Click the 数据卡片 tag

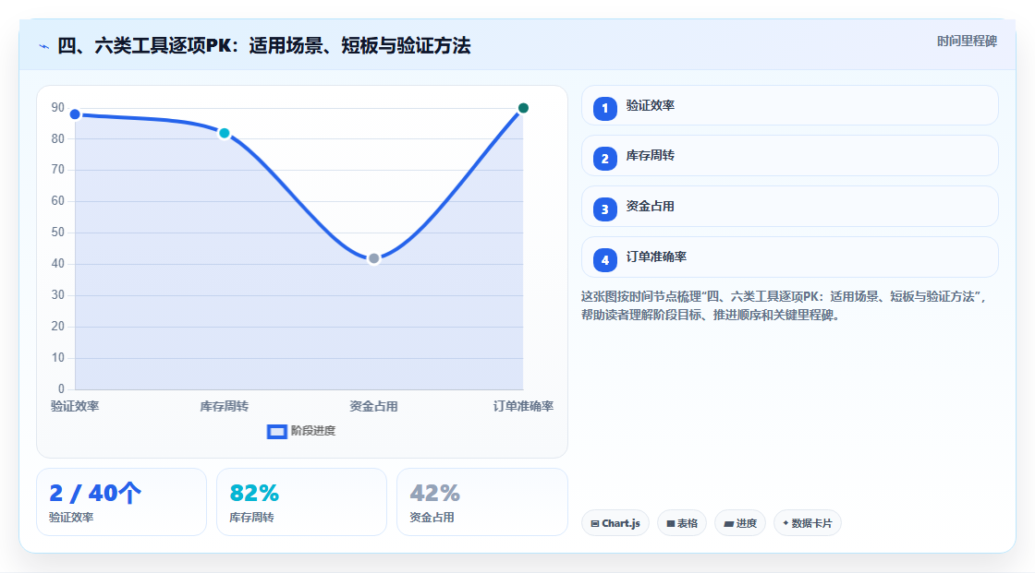(x=808, y=523)
